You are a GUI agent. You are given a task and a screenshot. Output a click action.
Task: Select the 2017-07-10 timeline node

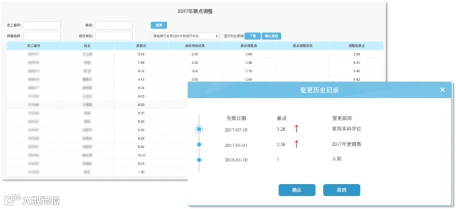(199, 129)
